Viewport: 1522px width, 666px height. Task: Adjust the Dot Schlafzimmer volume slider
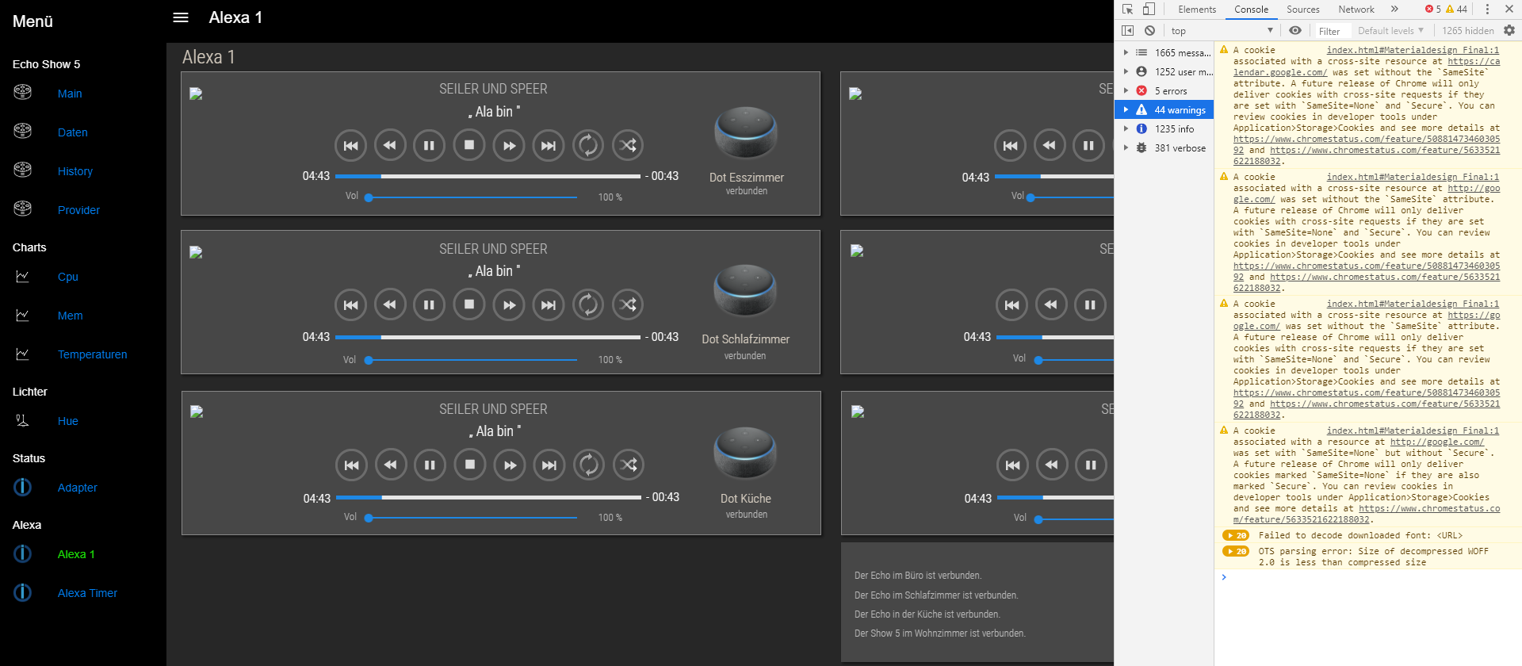(x=472, y=360)
